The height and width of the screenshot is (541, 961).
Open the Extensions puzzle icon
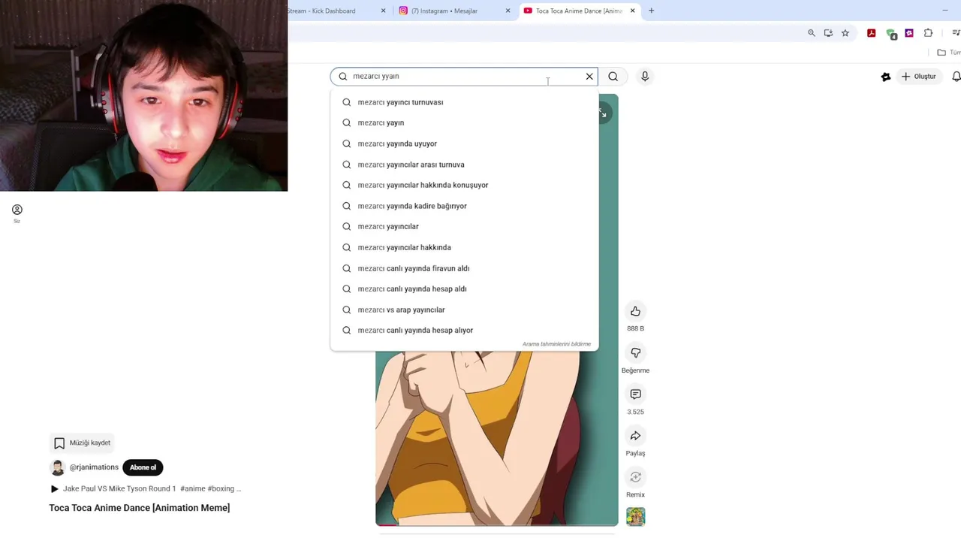coord(929,33)
